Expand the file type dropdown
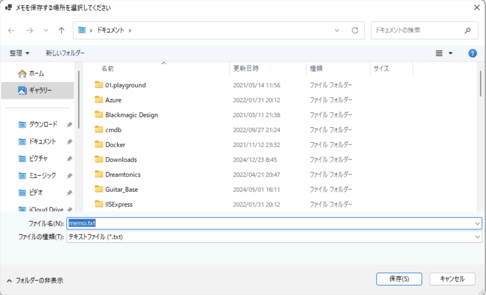Viewport: 486px width, 295px height. point(477,237)
